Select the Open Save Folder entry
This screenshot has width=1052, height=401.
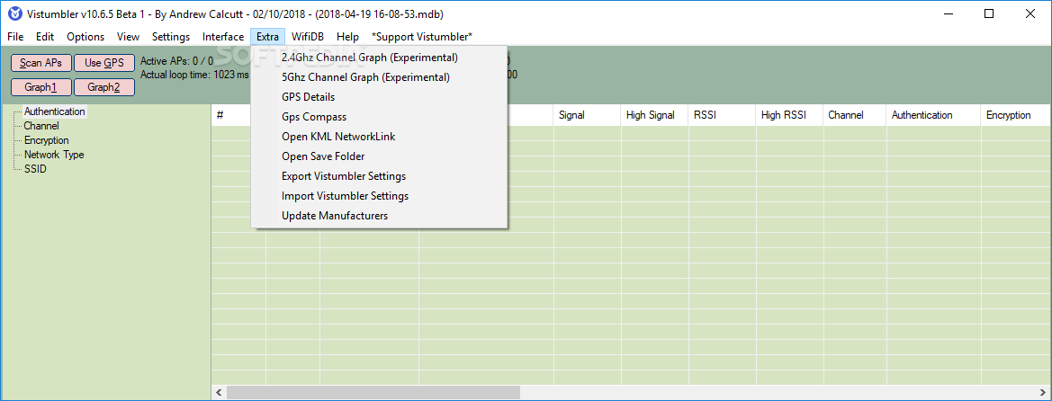379,156
